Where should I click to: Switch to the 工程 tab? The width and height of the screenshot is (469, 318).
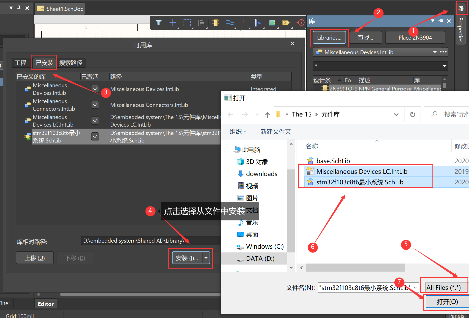click(20, 63)
